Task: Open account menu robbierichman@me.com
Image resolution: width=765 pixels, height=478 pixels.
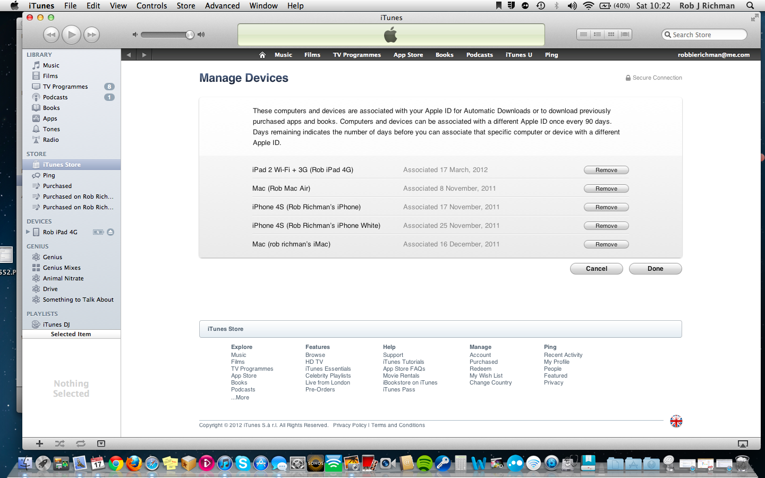Action: tap(713, 55)
